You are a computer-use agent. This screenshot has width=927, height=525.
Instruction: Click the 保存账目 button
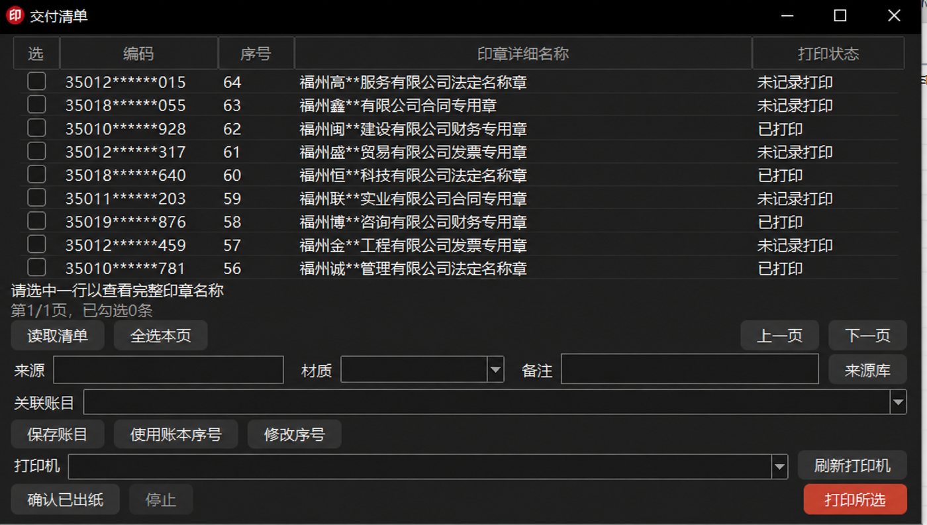(58, 434)
